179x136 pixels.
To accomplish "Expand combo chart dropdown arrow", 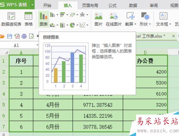I will click(67, 25).
